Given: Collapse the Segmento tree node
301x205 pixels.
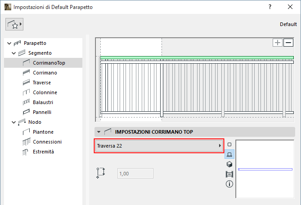Looking at the screenshot, I should click(x=13, y=53).
